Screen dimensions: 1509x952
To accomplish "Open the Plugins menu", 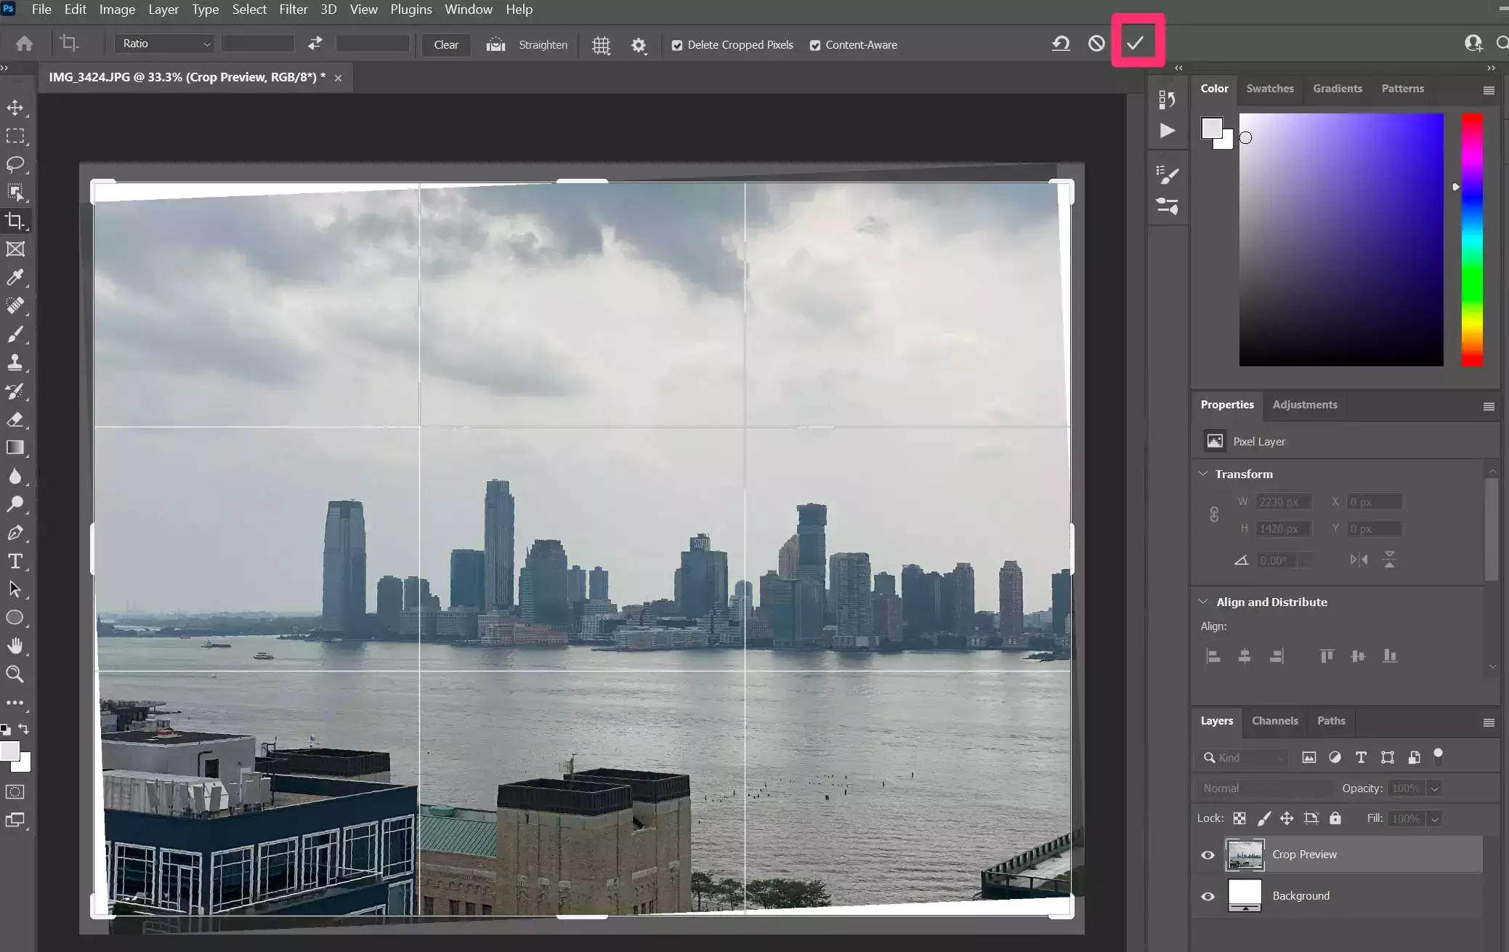I will tap(410, 9).
